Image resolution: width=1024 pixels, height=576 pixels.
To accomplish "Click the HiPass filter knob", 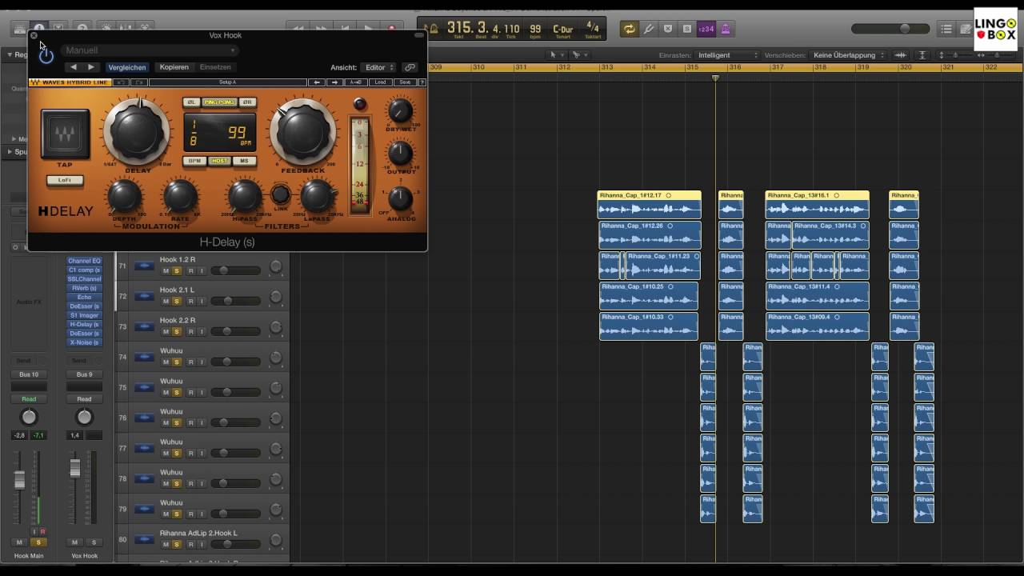I will coord(245,196).
